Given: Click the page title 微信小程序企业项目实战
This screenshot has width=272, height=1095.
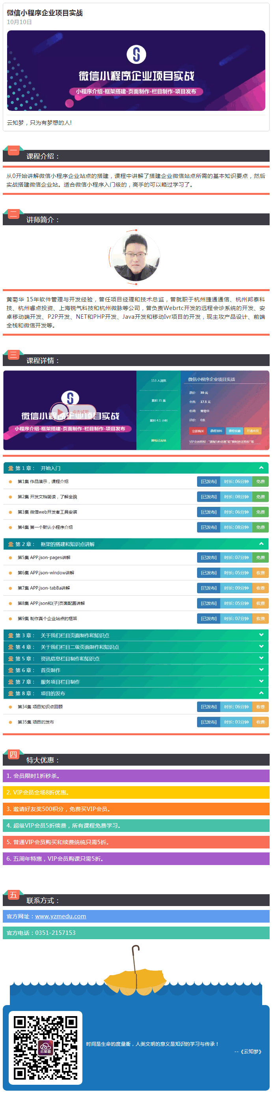Looking at the screenshot, I should [45, 13].
